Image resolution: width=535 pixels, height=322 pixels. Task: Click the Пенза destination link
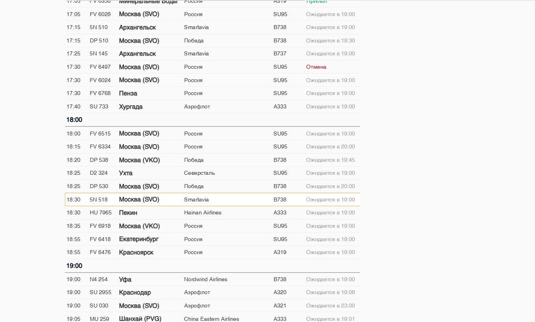click(x=128, y=93)
